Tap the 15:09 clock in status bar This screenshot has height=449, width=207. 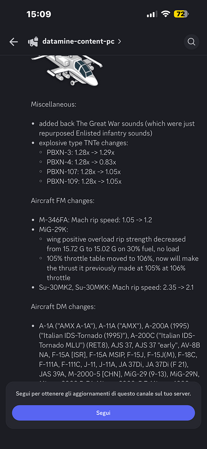tap(39, 14)
